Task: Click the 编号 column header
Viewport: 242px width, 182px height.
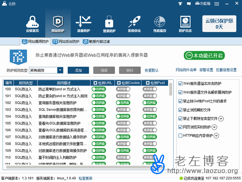Action: tap(8, 83)
